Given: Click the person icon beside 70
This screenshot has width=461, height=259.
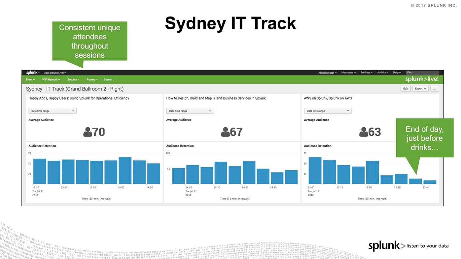Looking at the screenshot, I should click(x=88, y=132).
